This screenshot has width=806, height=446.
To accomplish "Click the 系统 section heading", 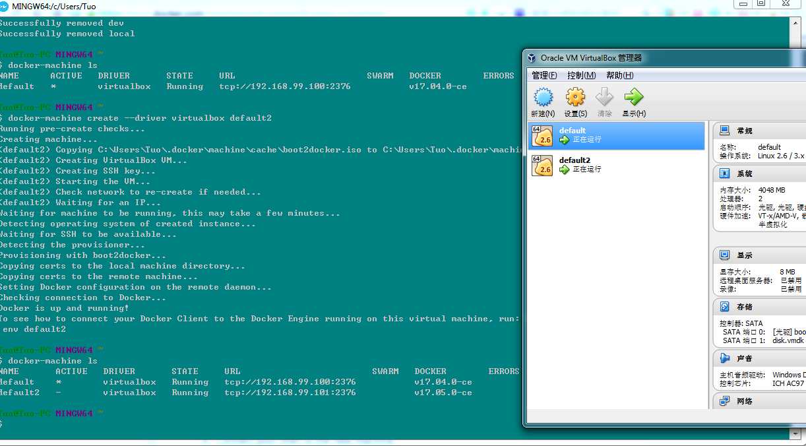I will point(745,174).
